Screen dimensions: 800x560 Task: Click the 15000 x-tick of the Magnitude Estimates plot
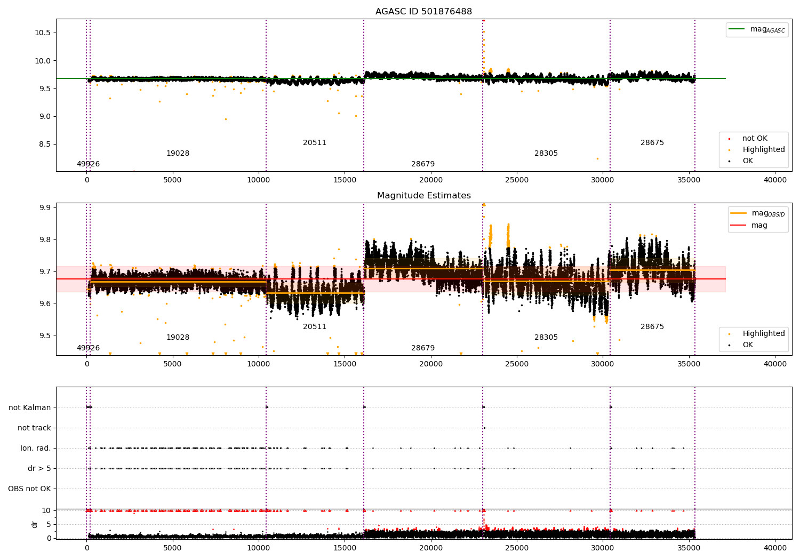[x=345, y=364]
